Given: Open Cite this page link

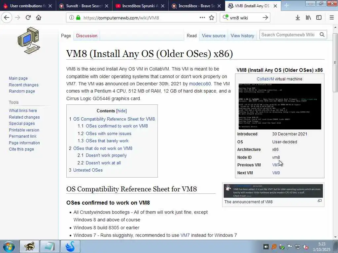Looking at the screenshot, I should pos(21,149).
